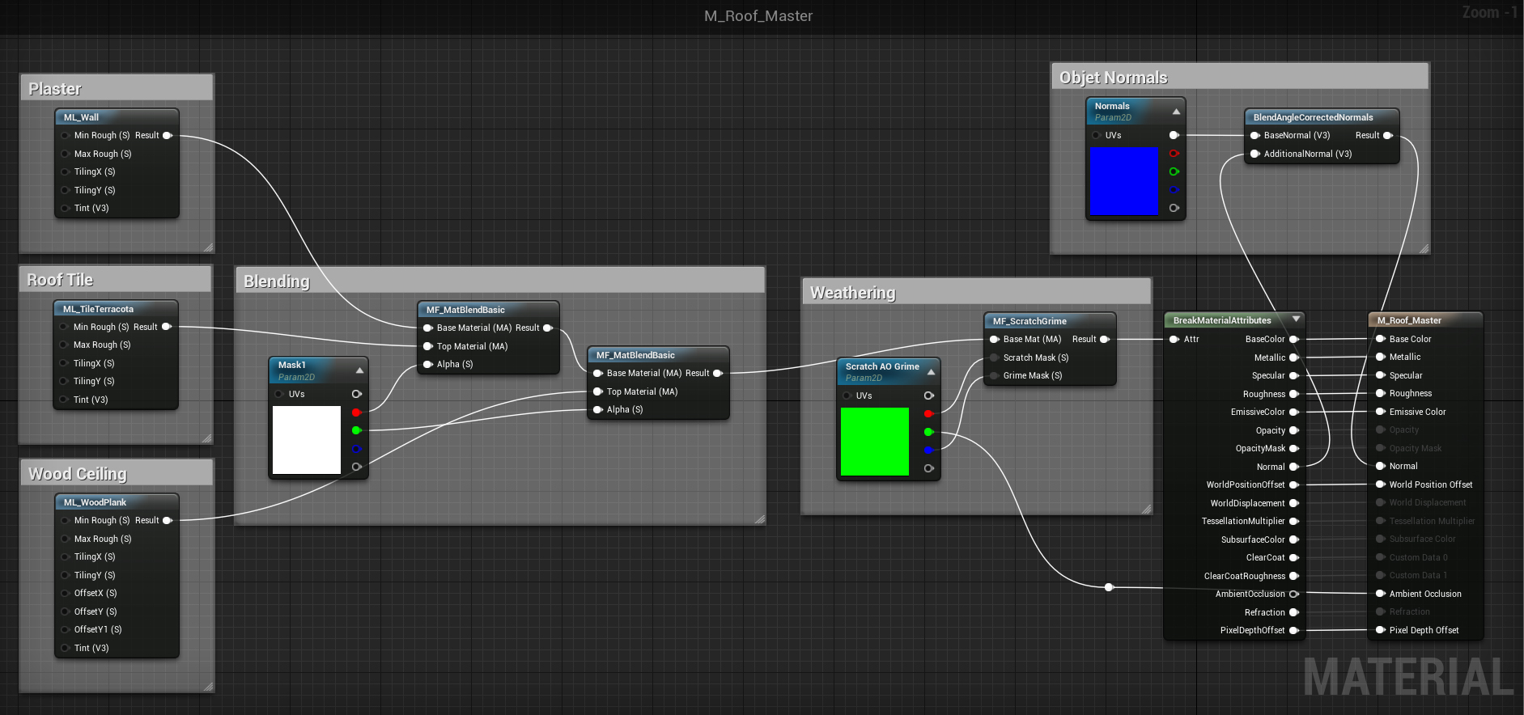Click the Result pin on ML_WoodPlank node
1524x715 pixels.
tap(168, 521)
